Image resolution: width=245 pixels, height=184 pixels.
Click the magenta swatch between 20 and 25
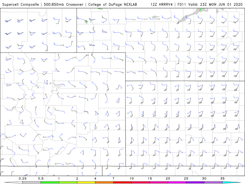pos(177,182)
